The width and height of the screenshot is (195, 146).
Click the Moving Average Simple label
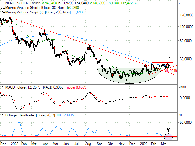click(x=22, y=8)
